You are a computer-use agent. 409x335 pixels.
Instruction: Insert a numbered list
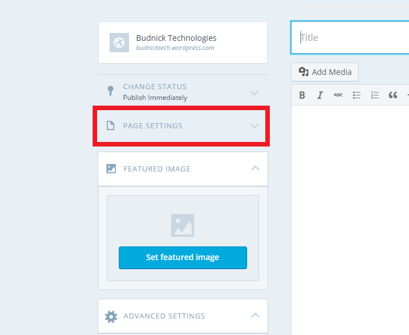coord(375,95)
